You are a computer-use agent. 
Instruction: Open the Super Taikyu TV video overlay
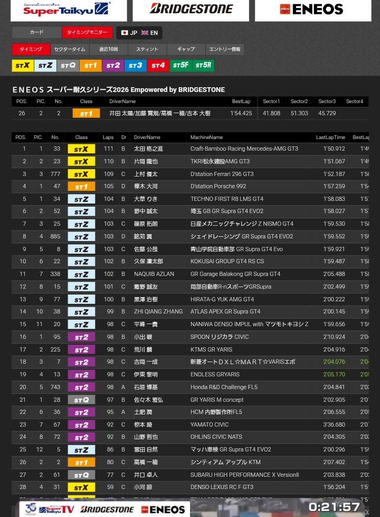coord(191,507)
